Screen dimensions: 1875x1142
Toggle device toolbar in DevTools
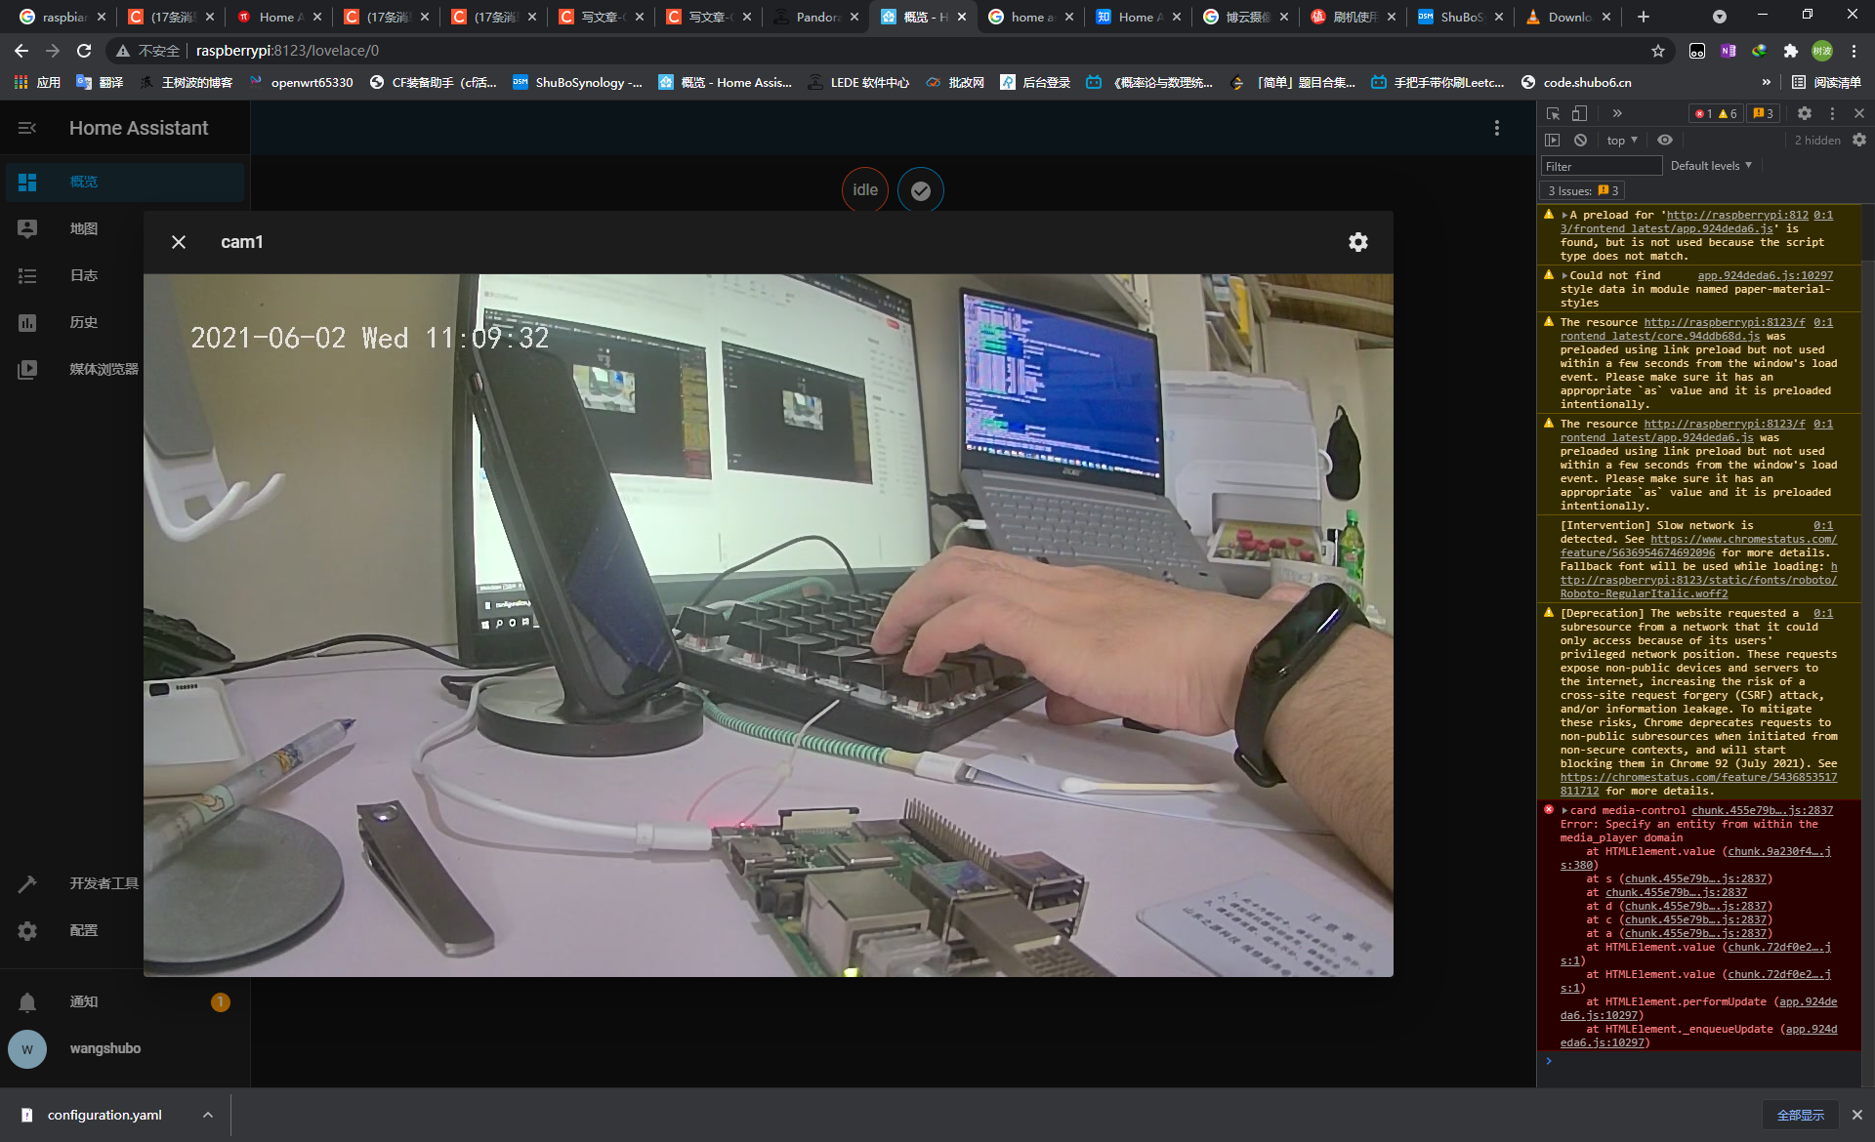tap(1579, 113)
